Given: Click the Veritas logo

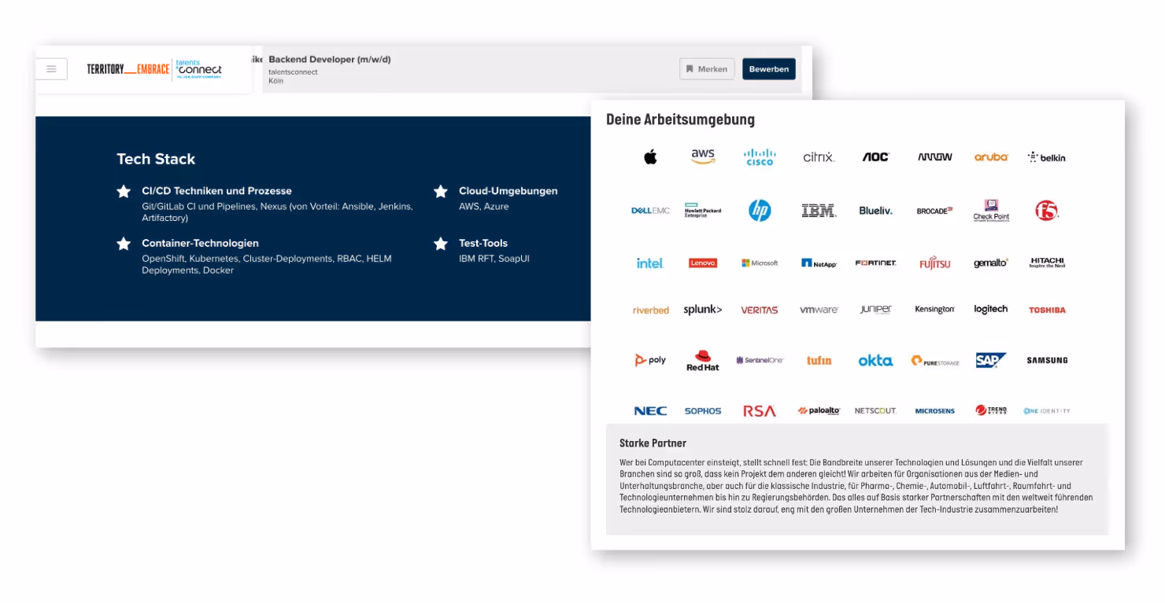Looking at the screenshot, I should point(760,311).
